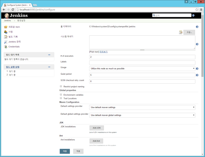Click SCM checkout retry count field

point(142,81)
